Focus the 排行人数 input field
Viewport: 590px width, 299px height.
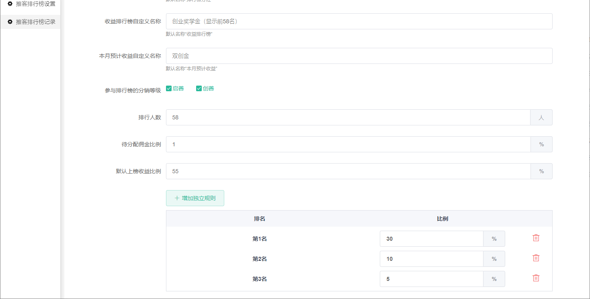click(348, 117)
